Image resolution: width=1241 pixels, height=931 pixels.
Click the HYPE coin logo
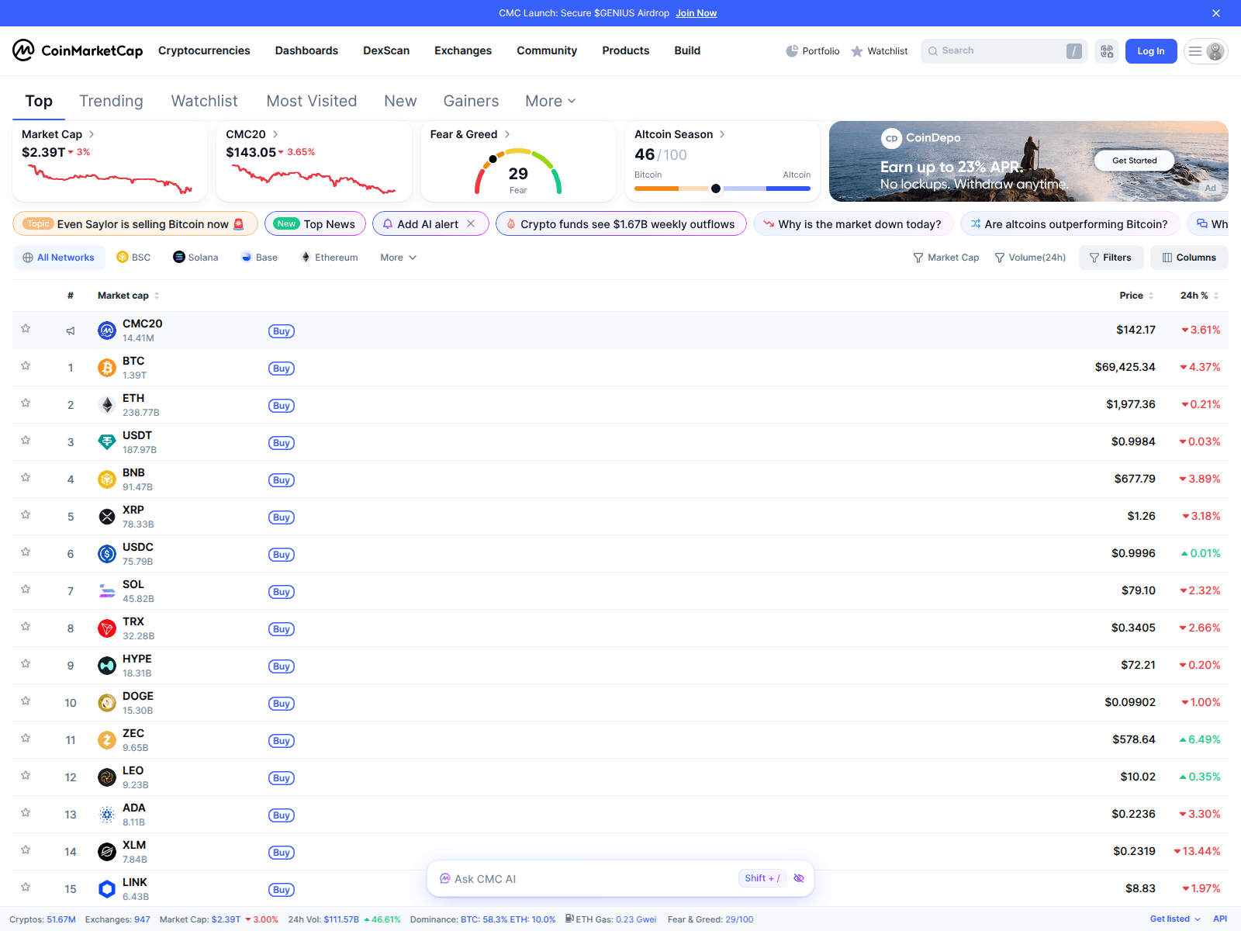click(107, 666)
